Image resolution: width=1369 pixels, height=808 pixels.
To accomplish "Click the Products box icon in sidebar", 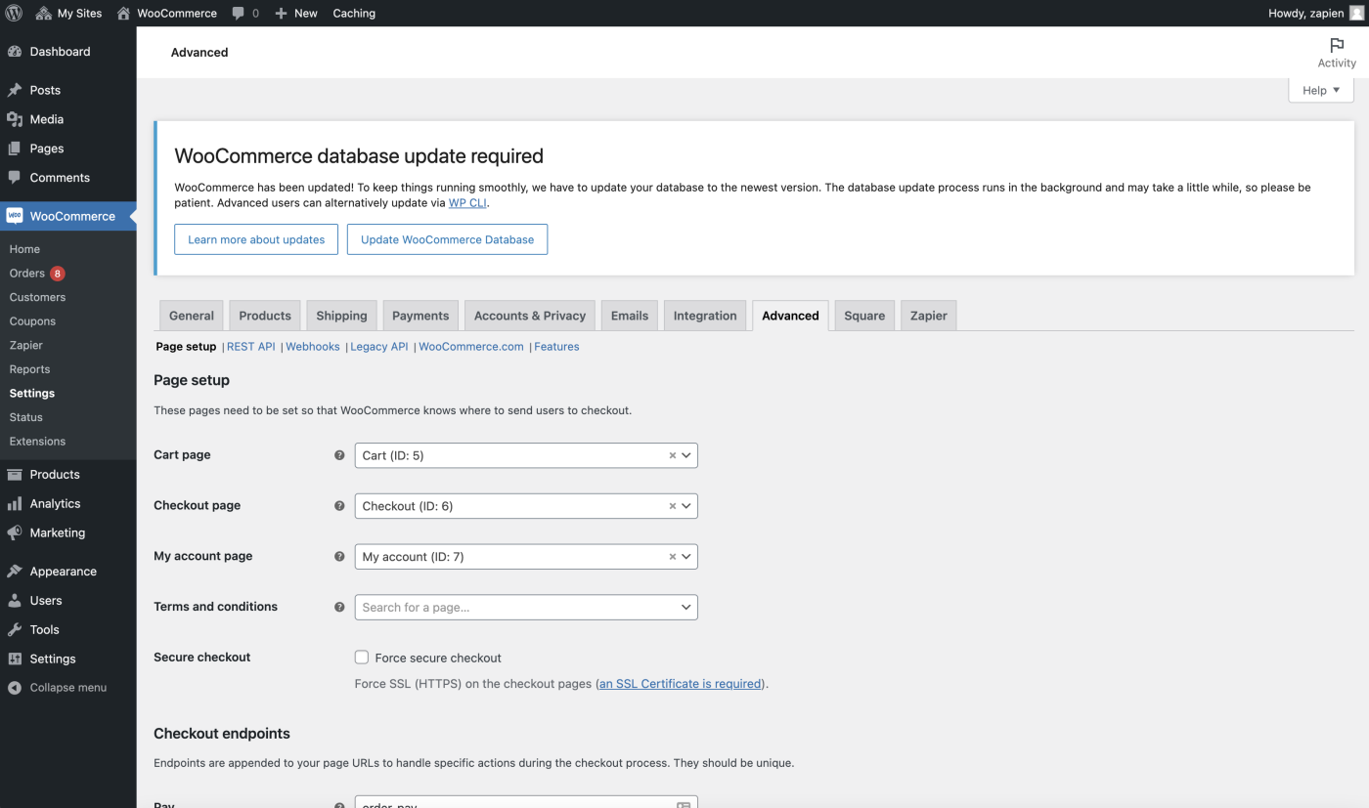I will click(x=15, y=475).
